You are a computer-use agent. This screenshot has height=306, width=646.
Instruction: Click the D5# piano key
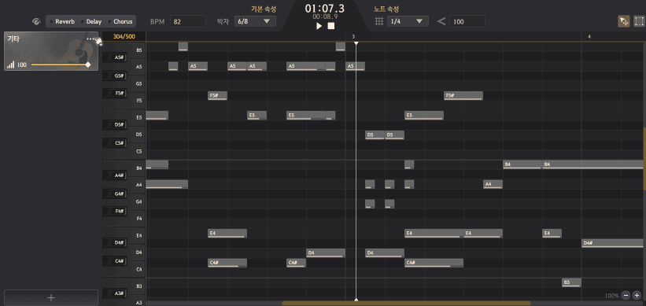[x=115, y=124]
